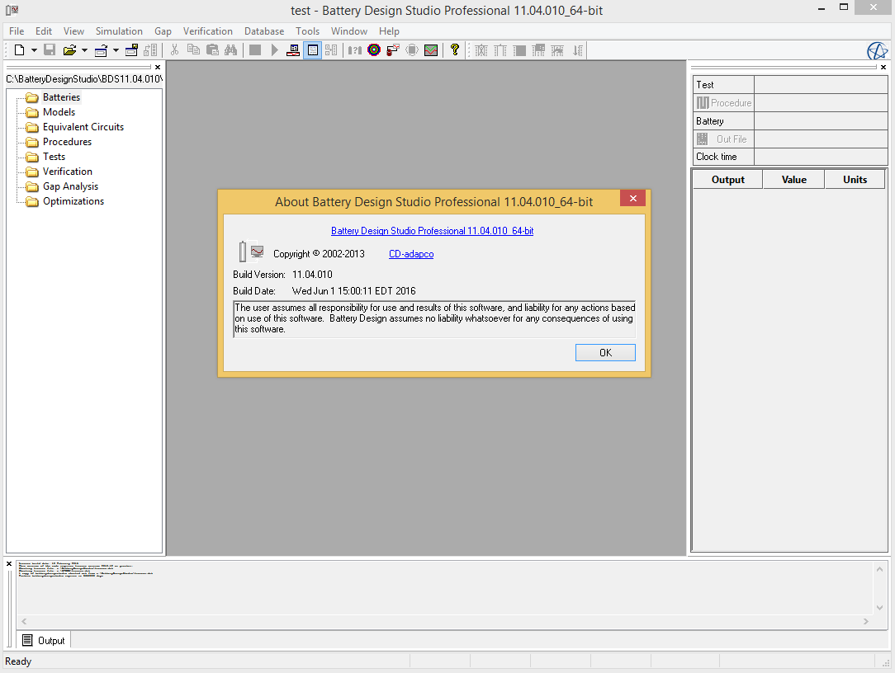Click the New document icon
Screen dimensions: 895x673
20,50
